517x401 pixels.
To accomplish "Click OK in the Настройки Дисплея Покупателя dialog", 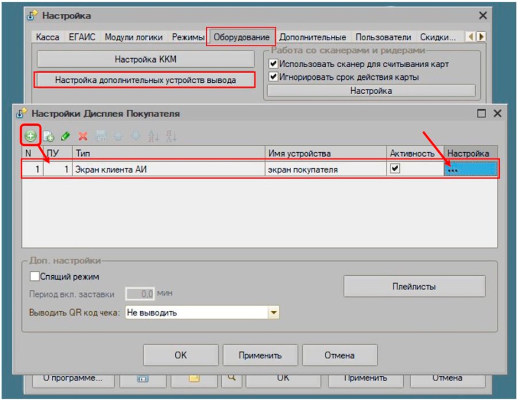I will [181, 355].
